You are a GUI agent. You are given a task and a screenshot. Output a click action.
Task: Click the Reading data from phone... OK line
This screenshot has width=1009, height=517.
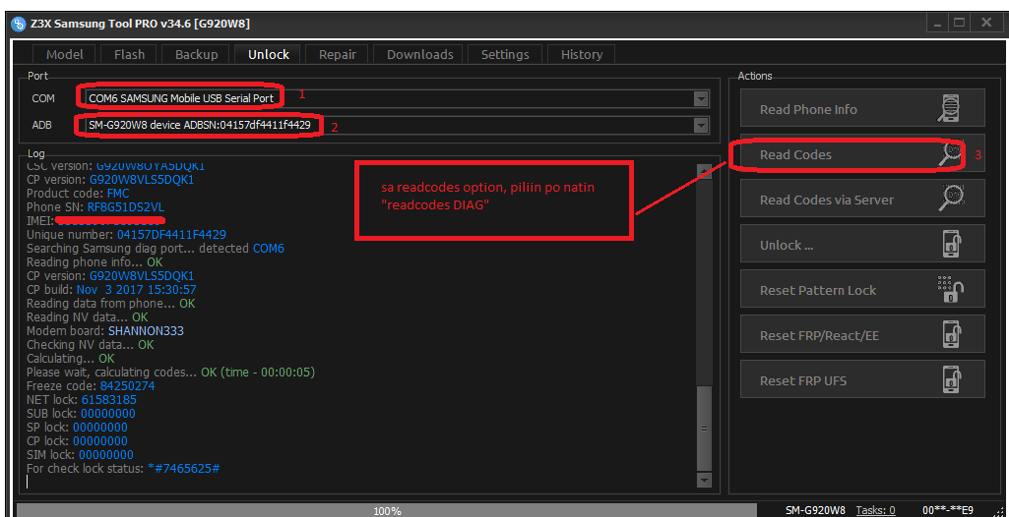click(110, 303)
